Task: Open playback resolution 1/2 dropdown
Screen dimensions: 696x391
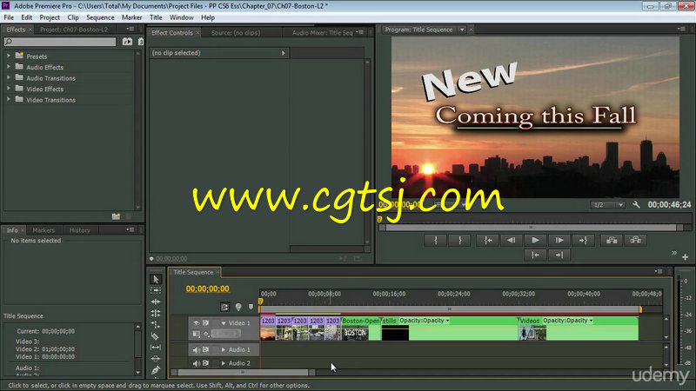Action: [607, 205]
